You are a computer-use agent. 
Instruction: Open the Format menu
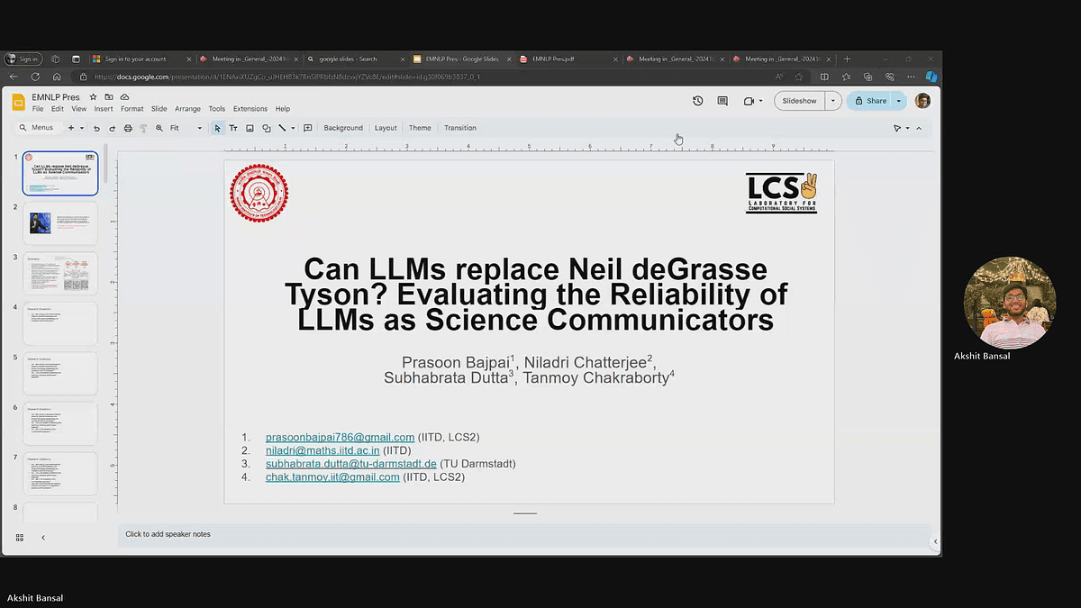coord(132,109)
